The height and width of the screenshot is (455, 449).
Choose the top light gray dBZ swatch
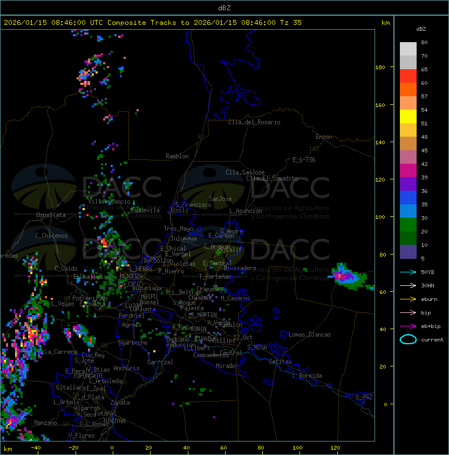tap(408, 49)
